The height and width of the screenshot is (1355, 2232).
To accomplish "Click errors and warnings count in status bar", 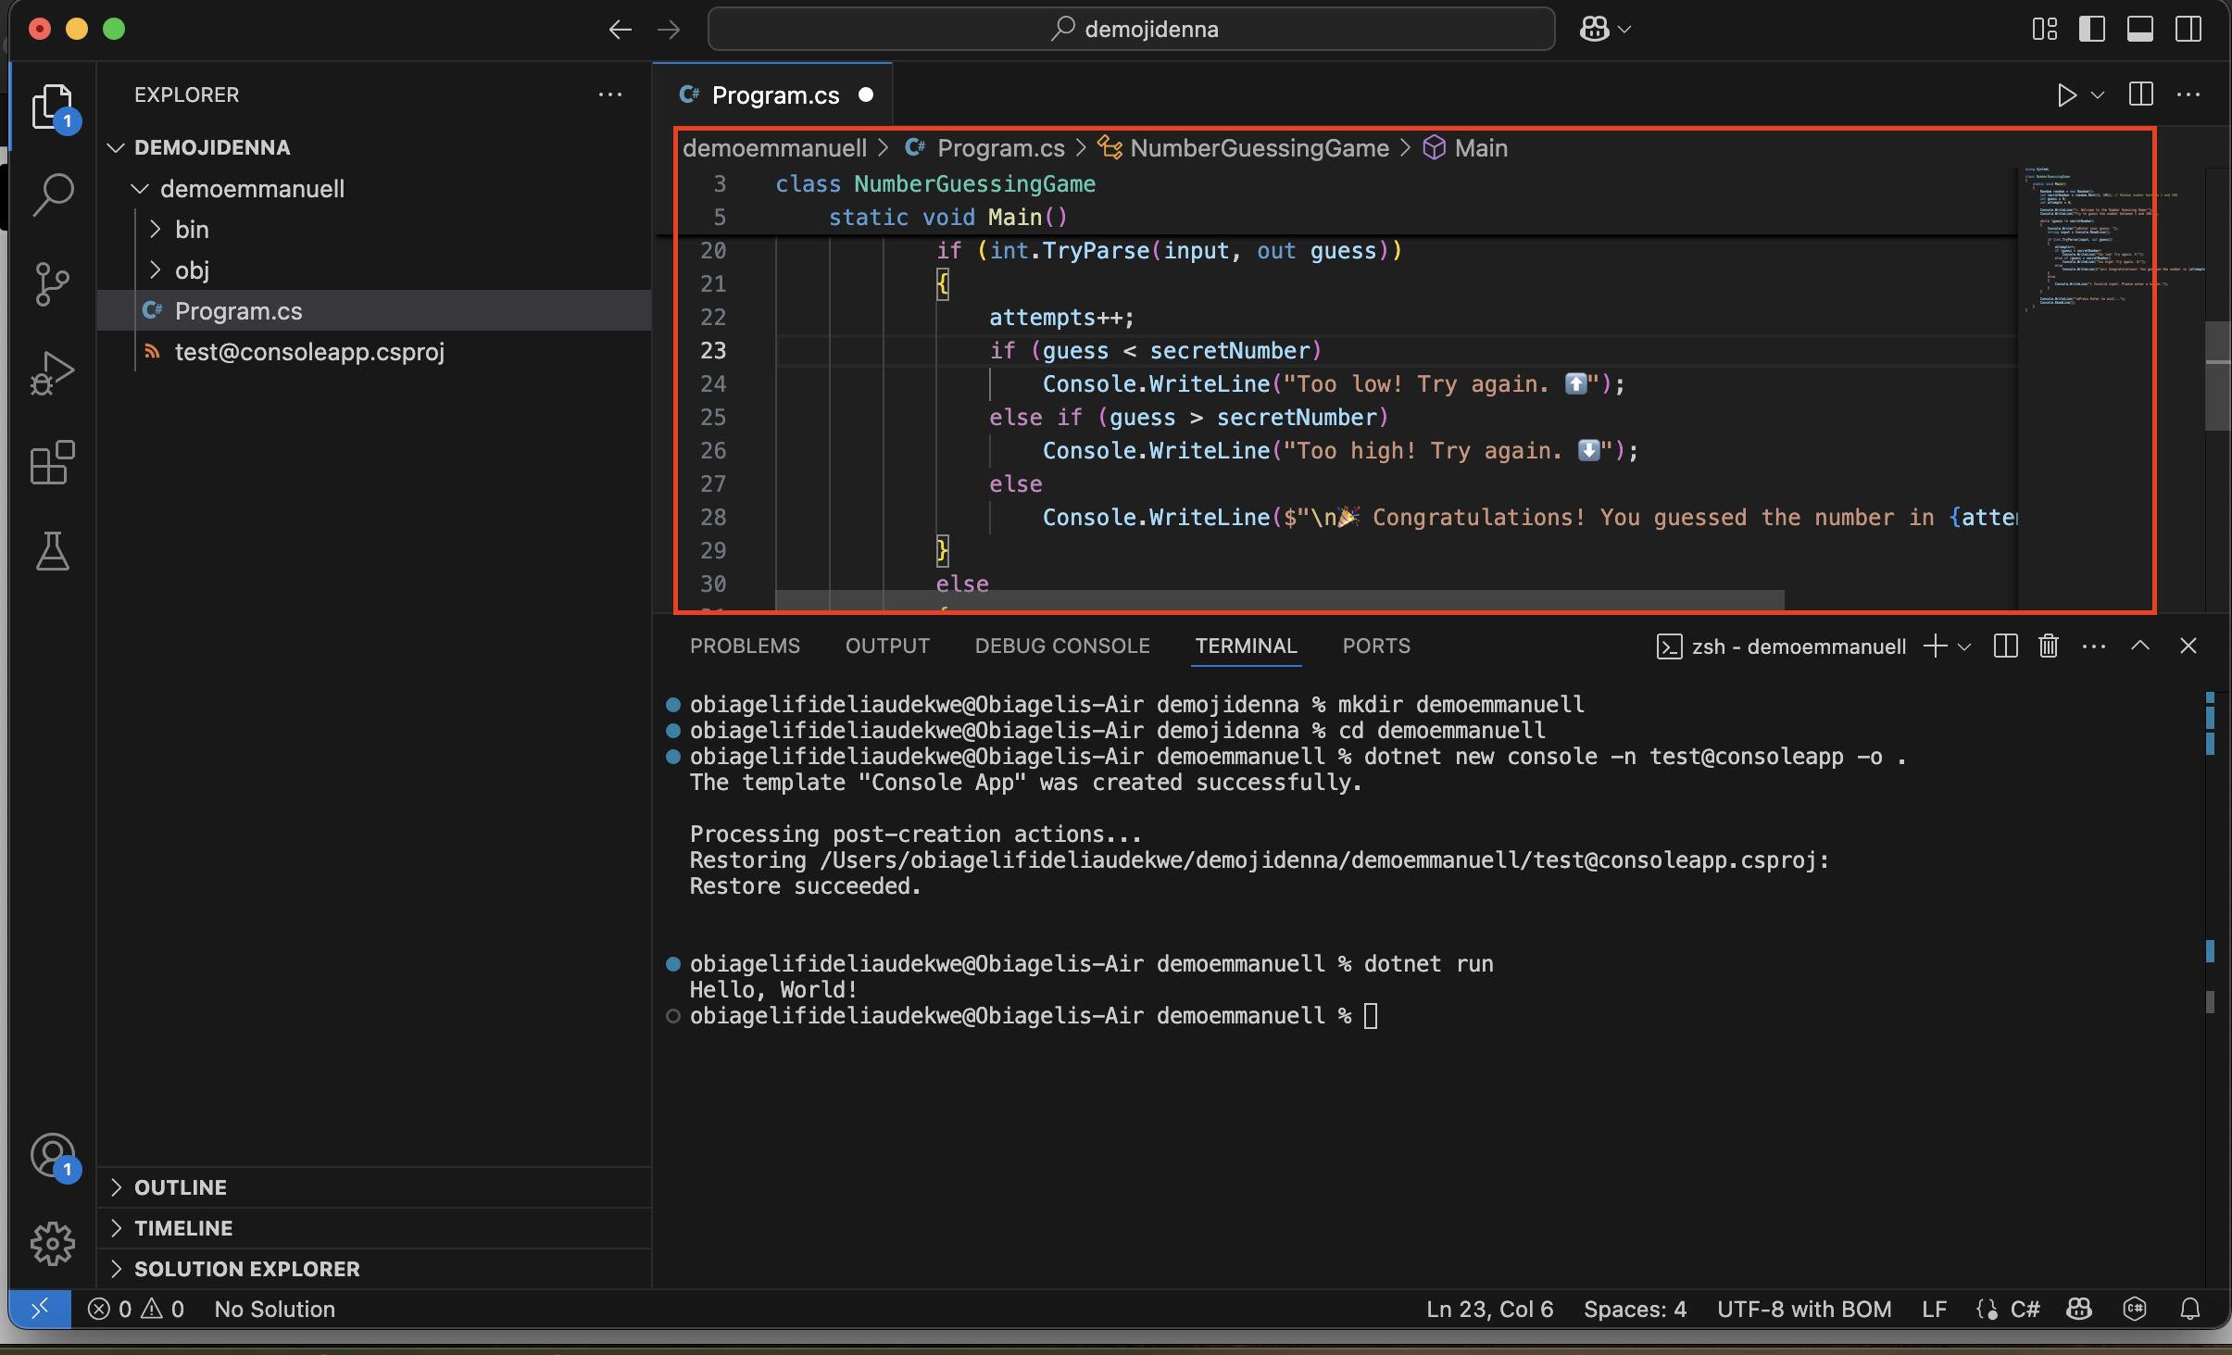I will [136, 1309].
